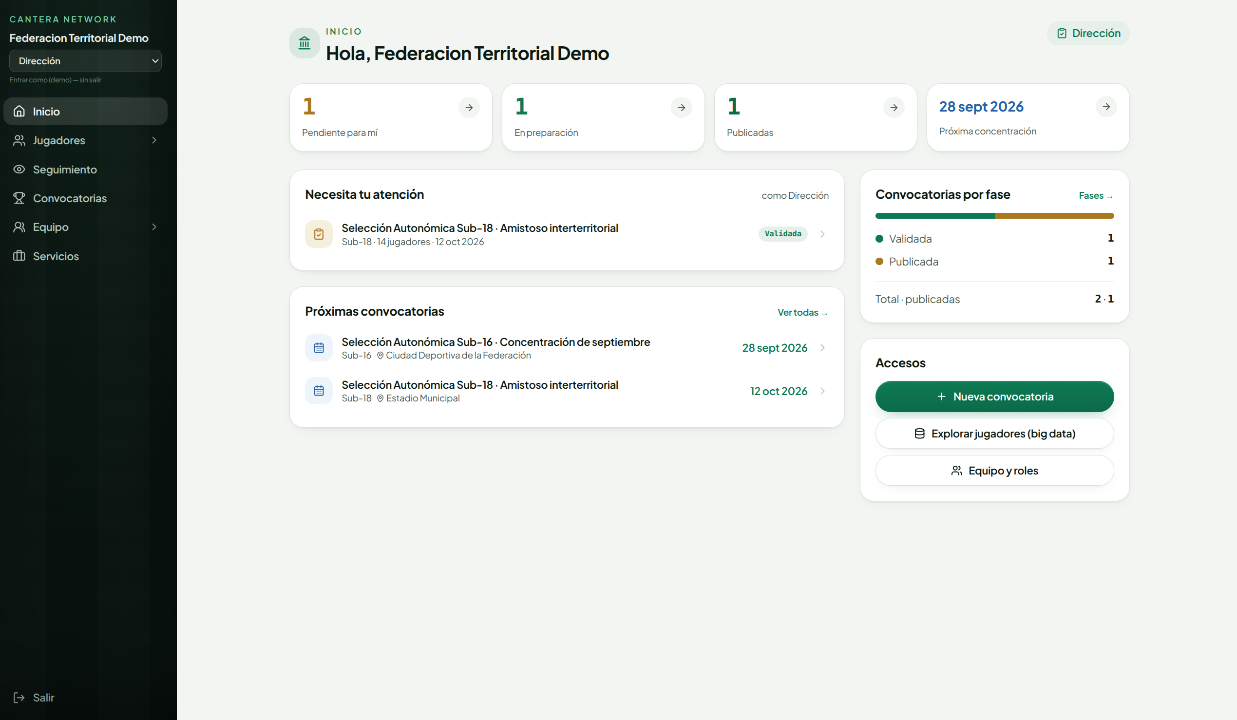Open the Dirección role dropdown in sidebar
1237x720 pixels.
(85, 61)
